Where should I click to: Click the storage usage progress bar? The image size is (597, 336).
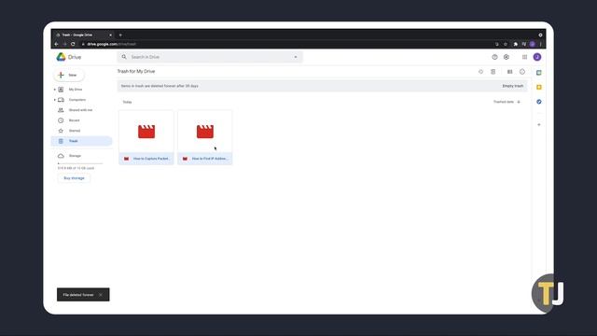[x=80, y=163]
